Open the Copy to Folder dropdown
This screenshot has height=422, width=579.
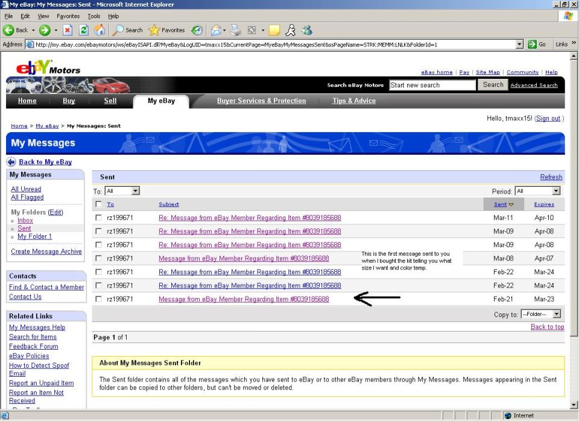click(x=541, y=314)
